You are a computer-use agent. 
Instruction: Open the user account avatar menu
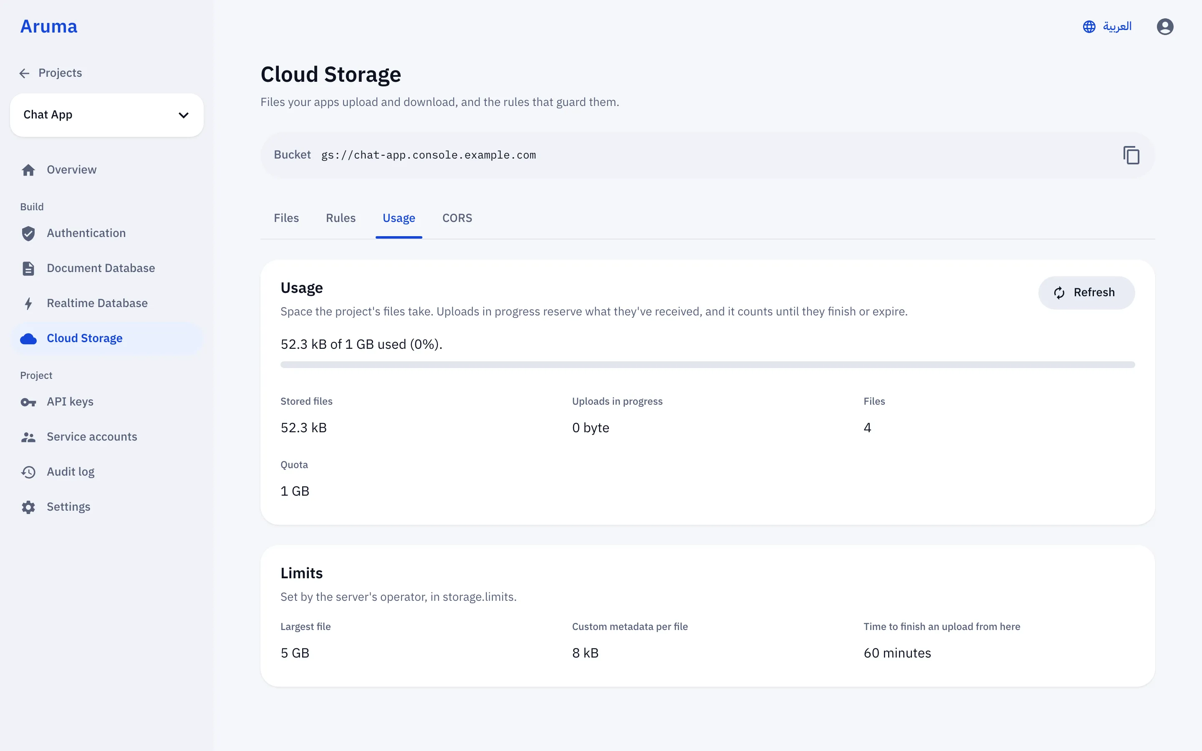point(1165,27)
